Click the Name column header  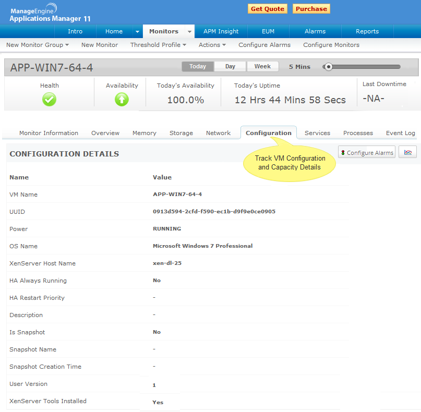(x=19, y=177)
